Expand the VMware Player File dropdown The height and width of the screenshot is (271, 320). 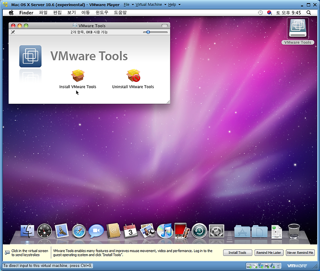tap(129, 4)
